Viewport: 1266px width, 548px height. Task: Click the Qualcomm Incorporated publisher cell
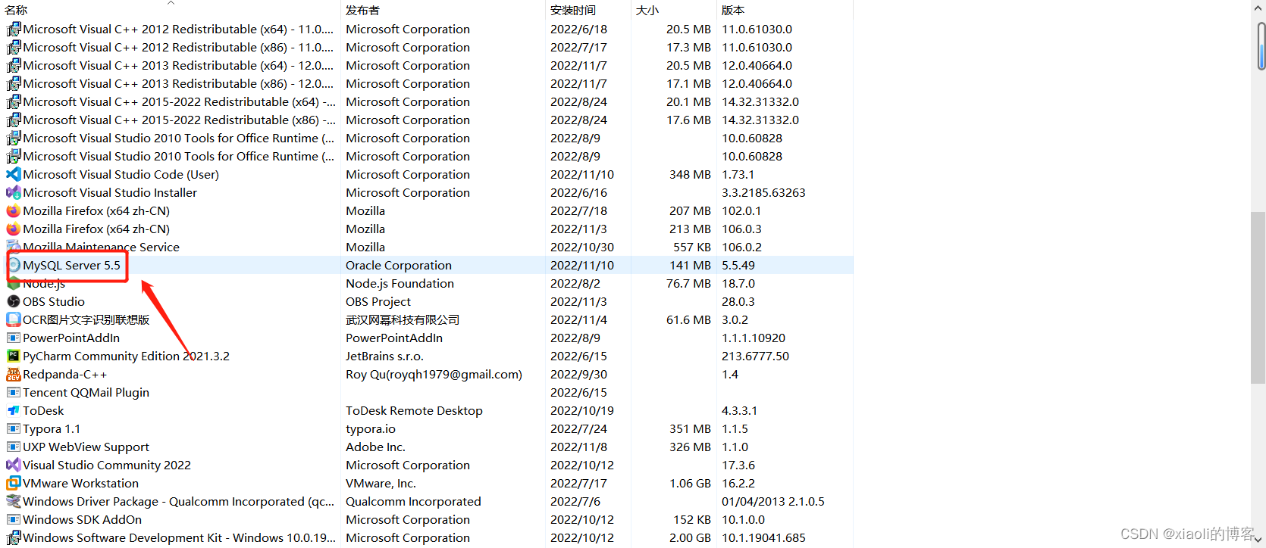413,502
